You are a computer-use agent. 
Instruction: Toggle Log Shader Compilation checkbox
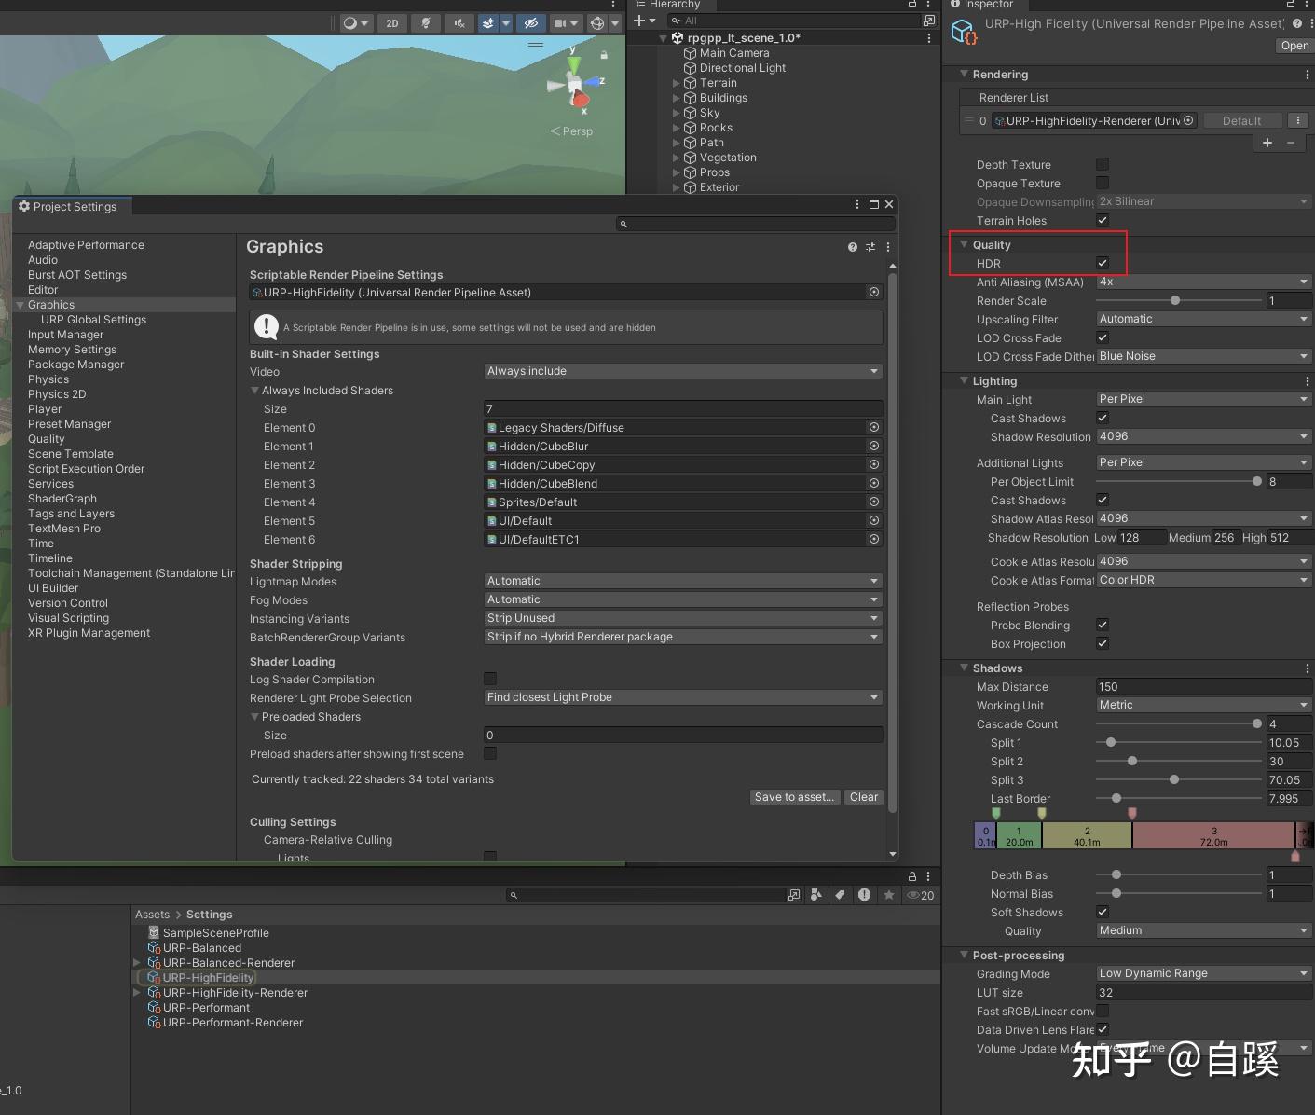point(490,679)
